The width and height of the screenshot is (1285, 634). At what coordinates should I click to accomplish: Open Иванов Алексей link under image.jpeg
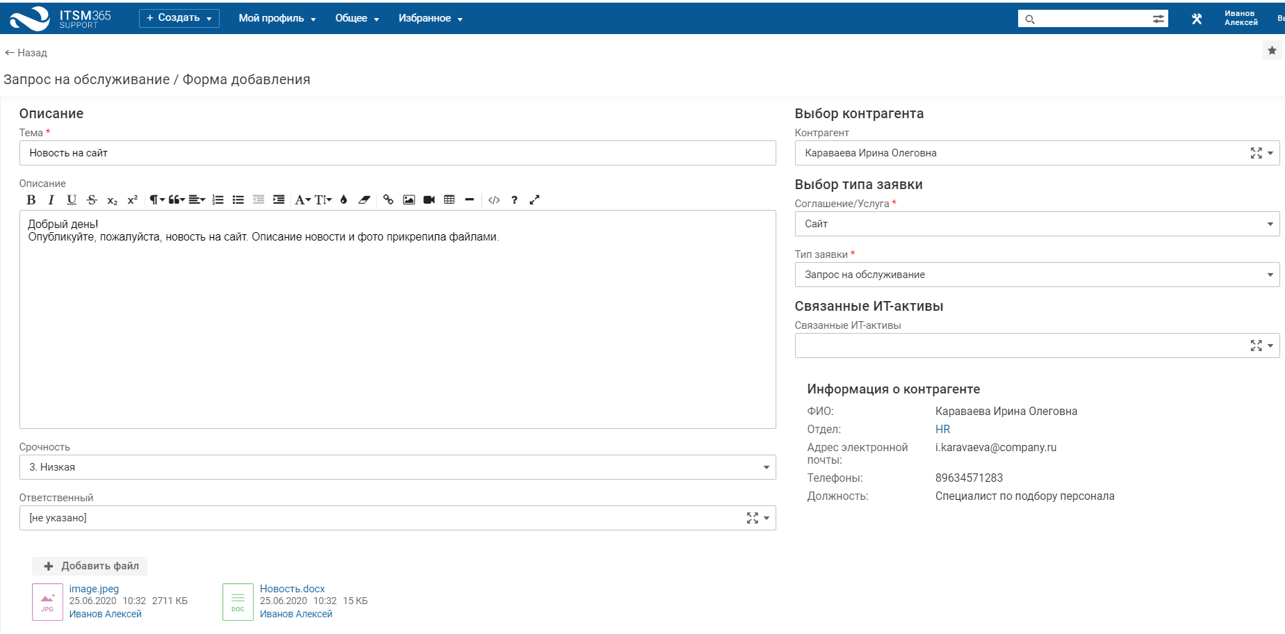(105, 614)
